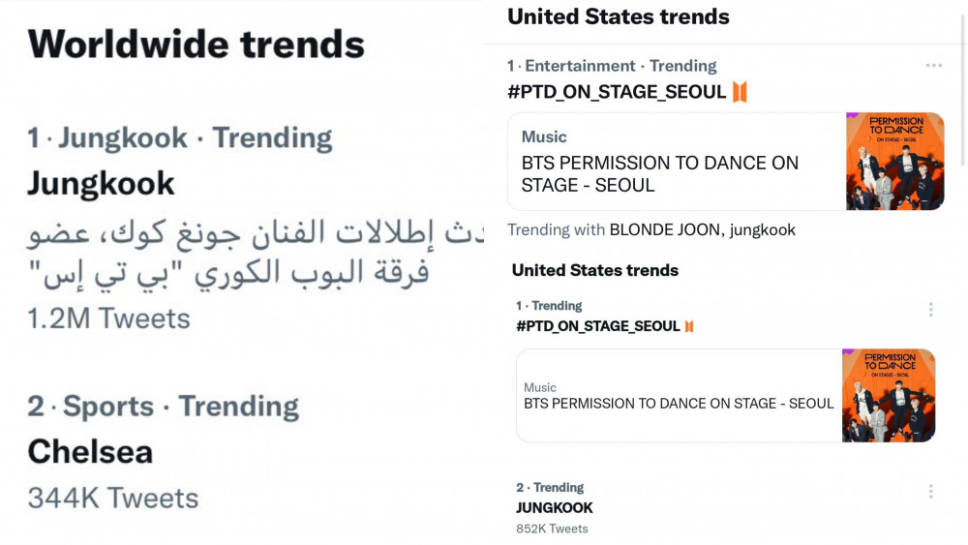Click BLONDE JOON in the Trending with line
Viewport: 968px width, 545px height.
(665, 230)
